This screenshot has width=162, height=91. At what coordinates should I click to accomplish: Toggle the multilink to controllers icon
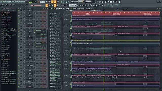tap(55, 5)
